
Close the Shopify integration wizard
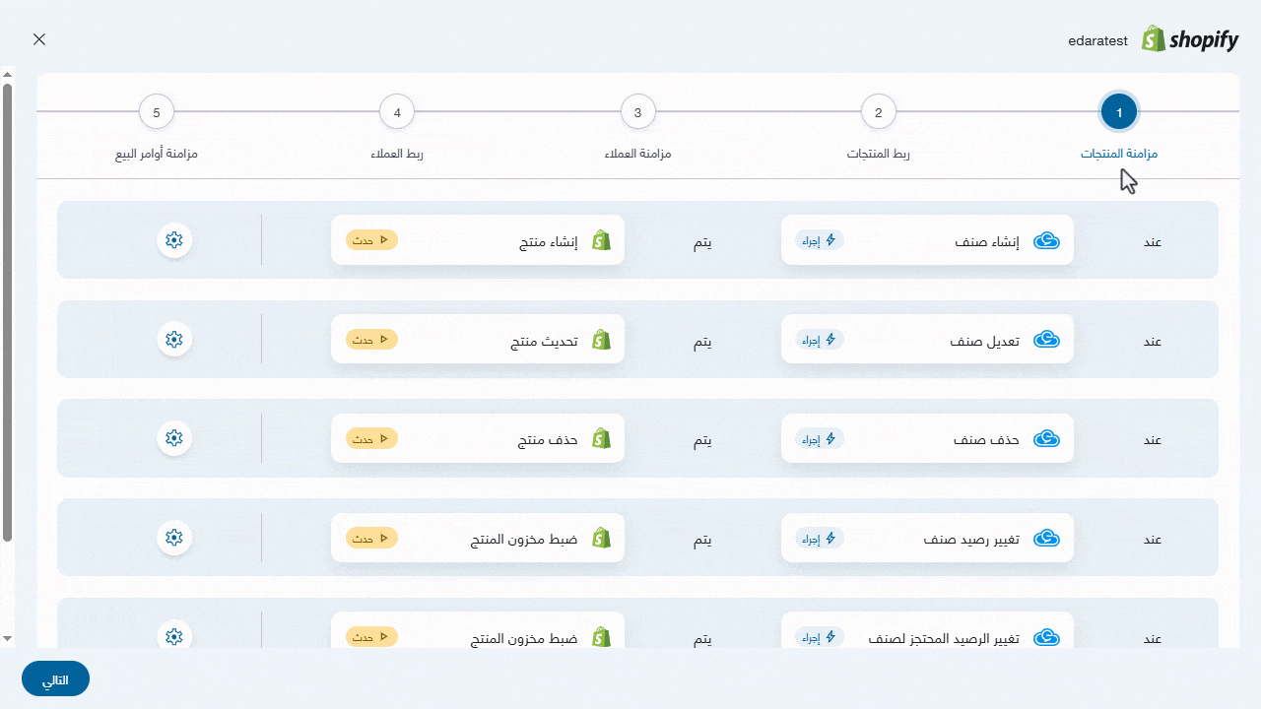click(39, 39)
